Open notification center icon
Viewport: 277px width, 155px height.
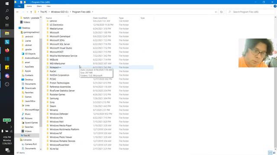coord(7,150)
